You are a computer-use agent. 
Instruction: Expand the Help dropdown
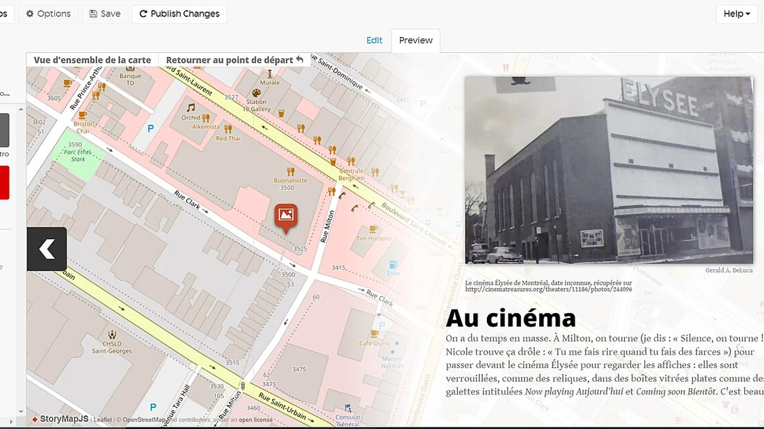tap(737, 14)
